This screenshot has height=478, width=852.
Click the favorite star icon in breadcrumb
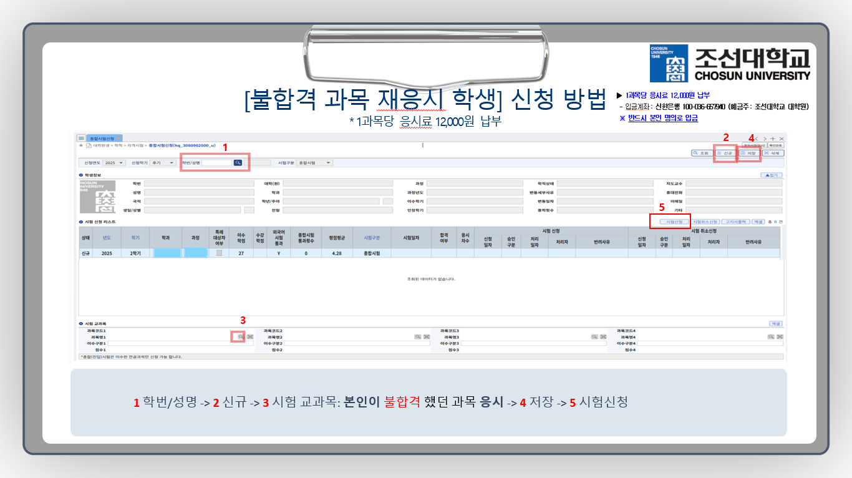click(x=81, y=145)
